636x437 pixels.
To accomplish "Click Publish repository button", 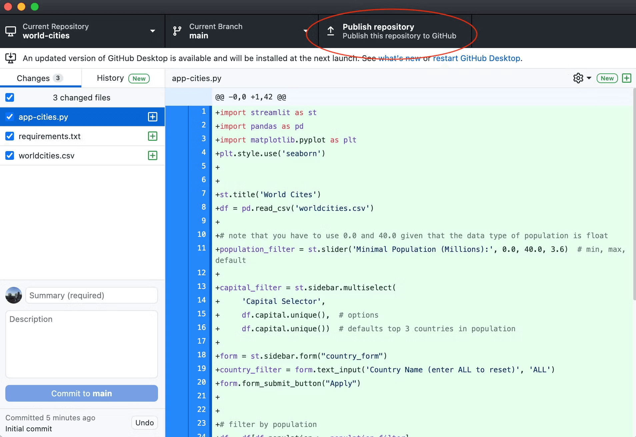I will [x=395, y=31].
